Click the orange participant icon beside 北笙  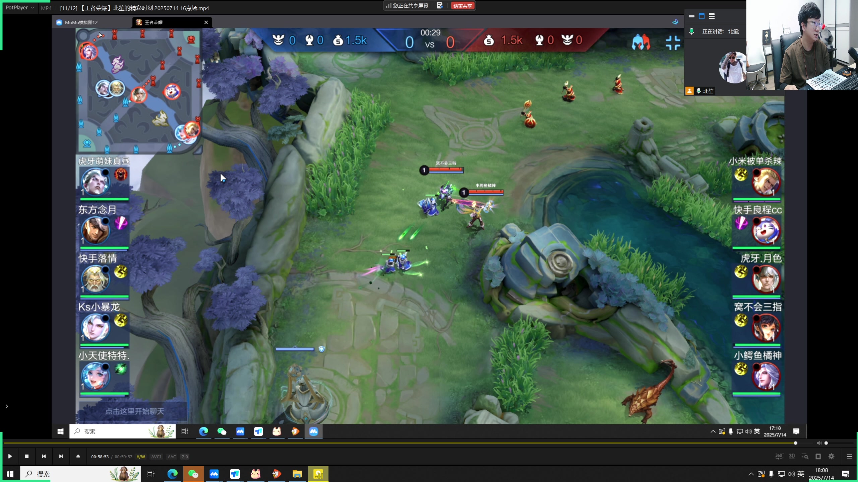[x=689, y=91]
